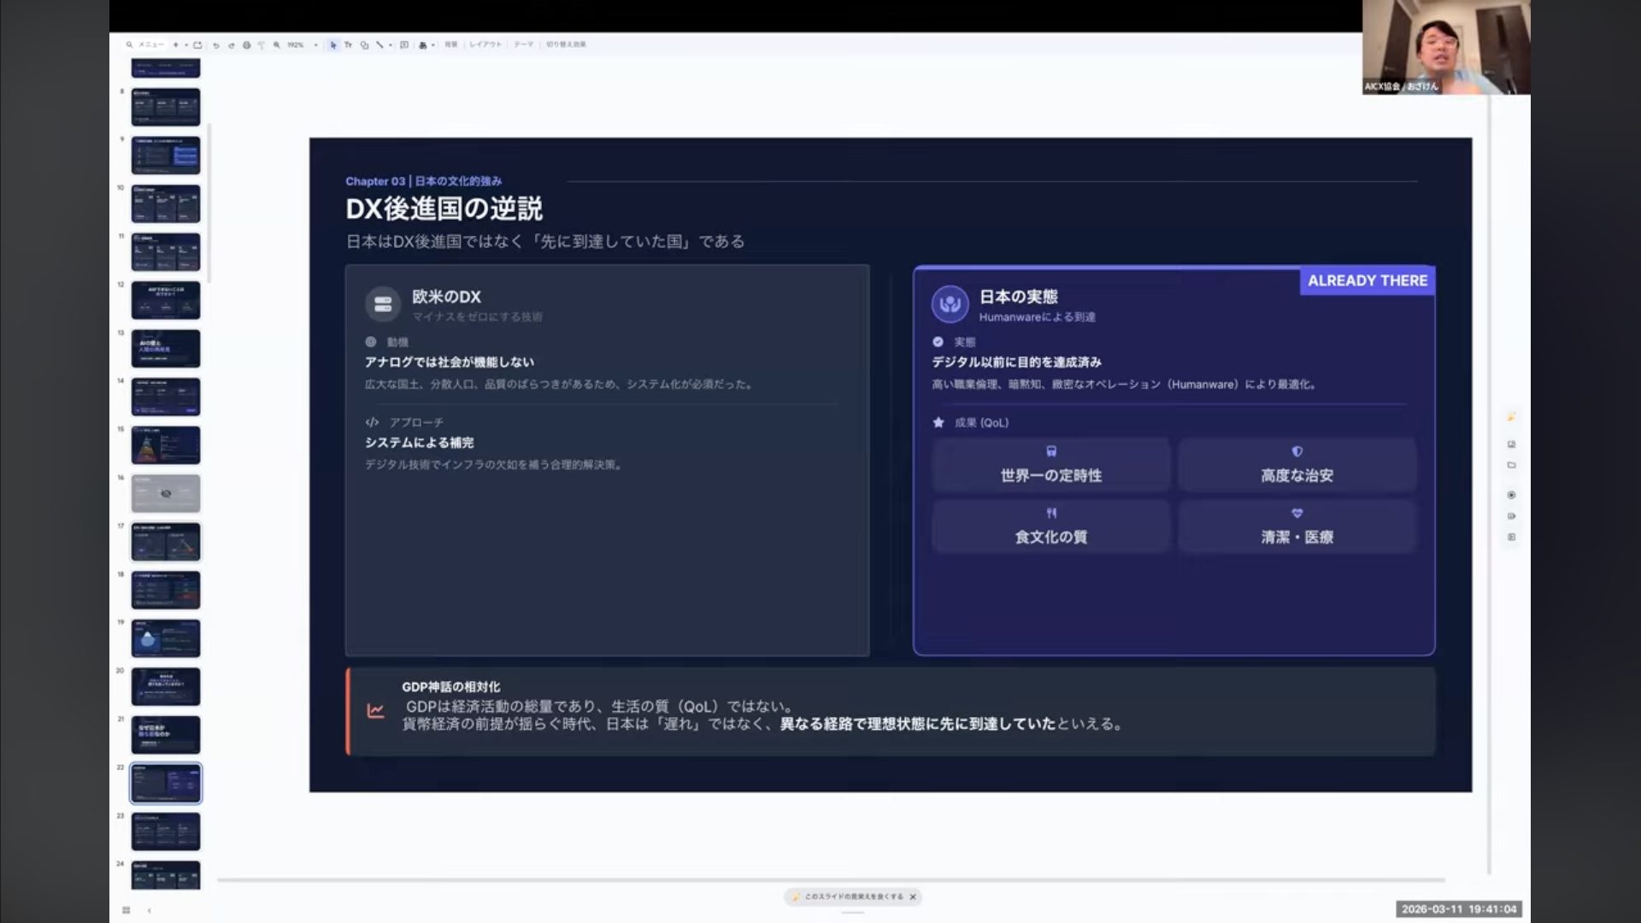1641x923 pixels.
Task: Select the shape insert tool
Action: pos(364,44)
